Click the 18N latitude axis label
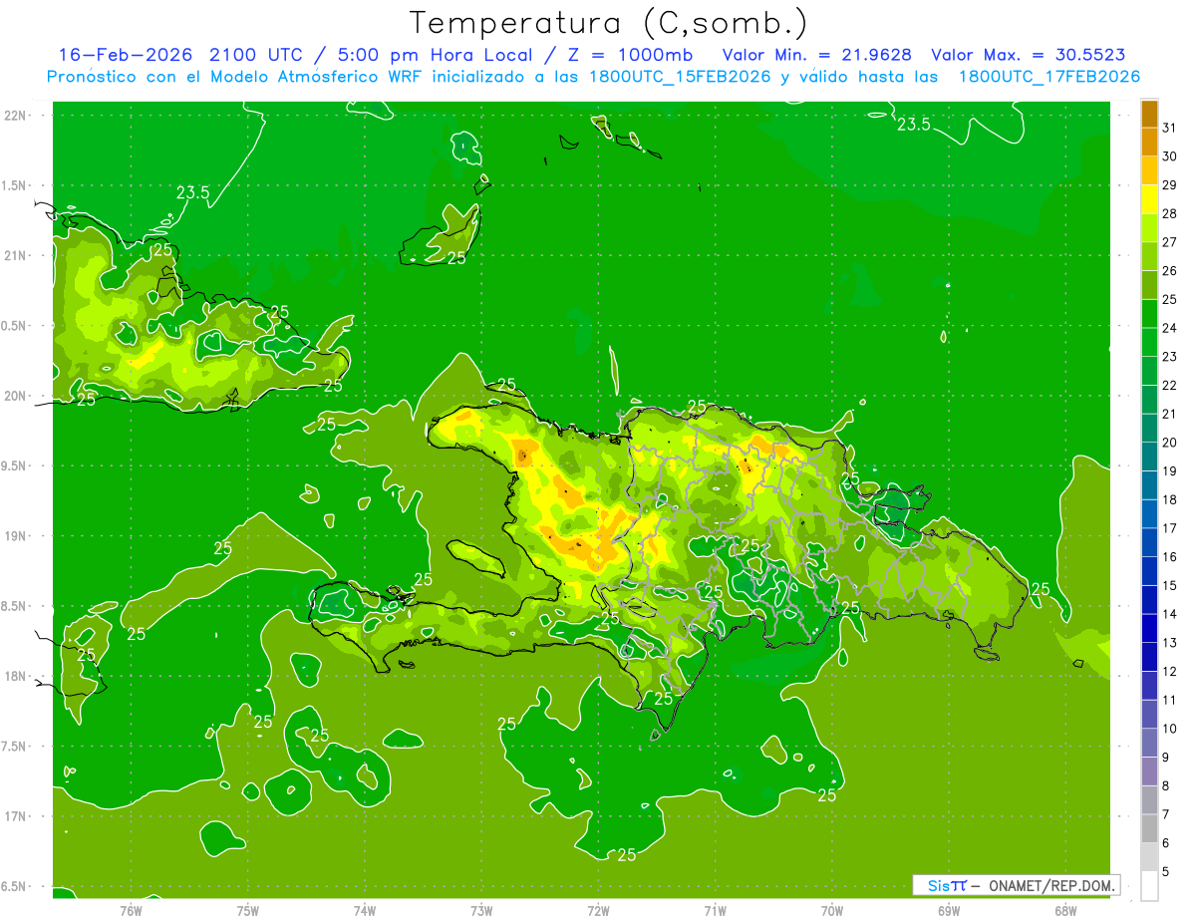This screenshot has height=924, width=1196. point(16,676)
